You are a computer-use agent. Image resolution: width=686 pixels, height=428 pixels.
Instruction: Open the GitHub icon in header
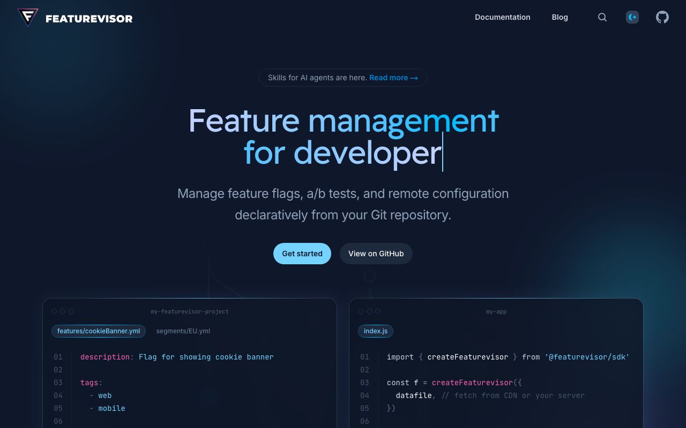pyautogui.click(x=662, y=17)
